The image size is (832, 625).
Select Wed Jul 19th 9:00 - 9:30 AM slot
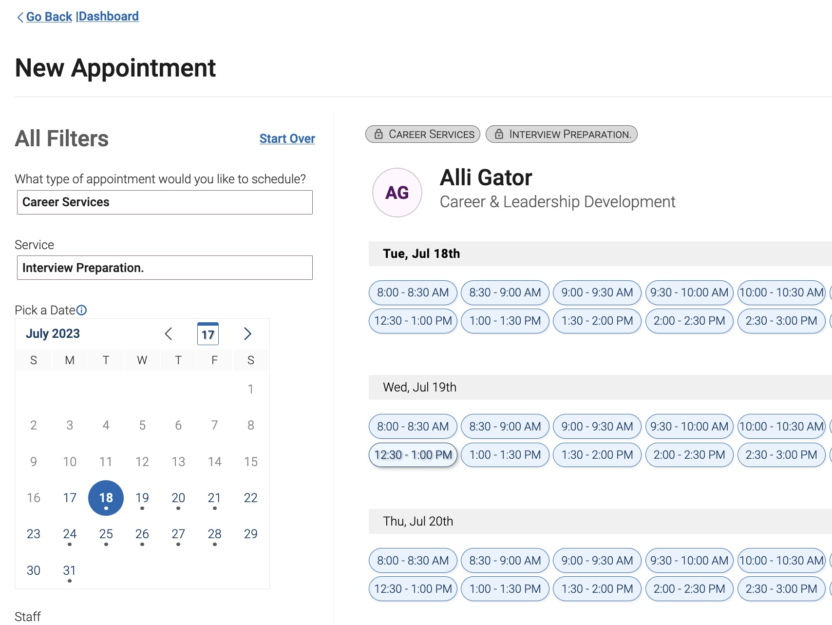click(x=597, y=427)
